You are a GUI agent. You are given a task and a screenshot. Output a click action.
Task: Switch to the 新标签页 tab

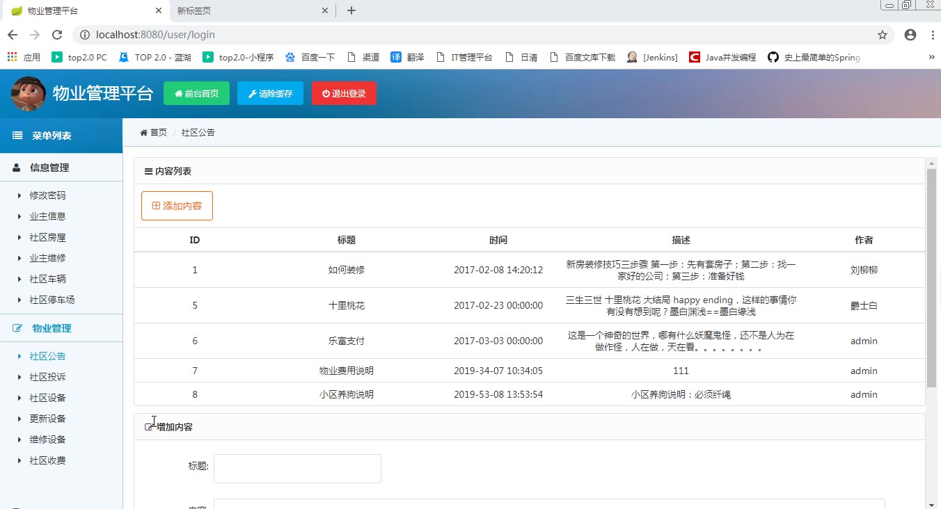244,10
